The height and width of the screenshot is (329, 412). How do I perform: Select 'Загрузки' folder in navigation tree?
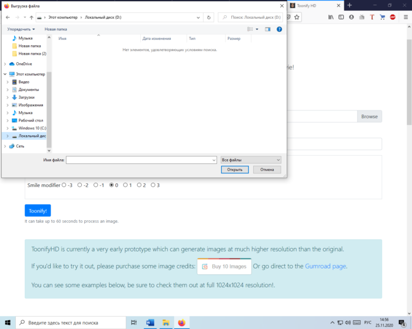click(26, 97)
